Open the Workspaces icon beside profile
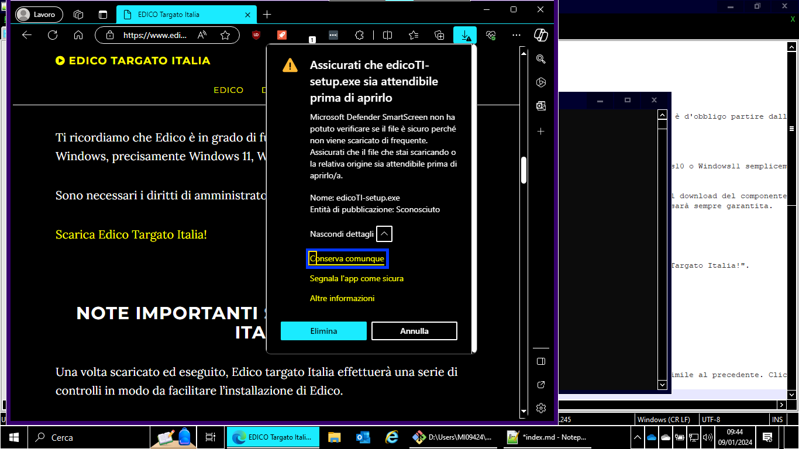Screen dimensions: 799x449 pyautogui.click(x=78, y=14)
